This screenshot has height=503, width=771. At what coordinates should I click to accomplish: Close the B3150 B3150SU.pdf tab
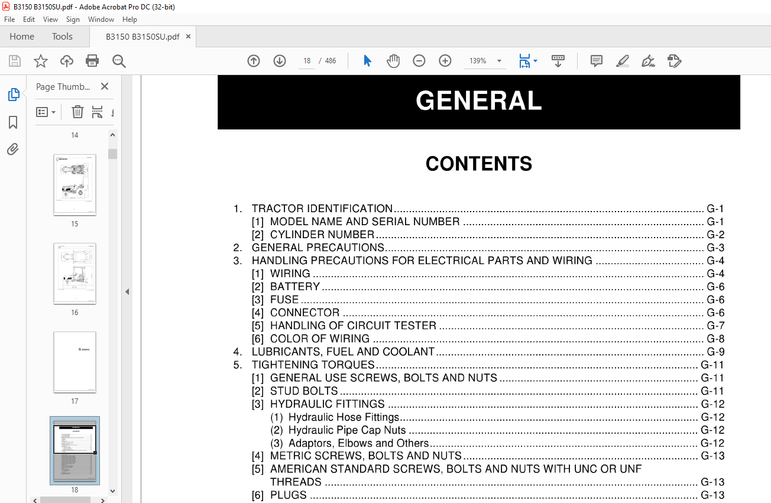coord(189,37)
